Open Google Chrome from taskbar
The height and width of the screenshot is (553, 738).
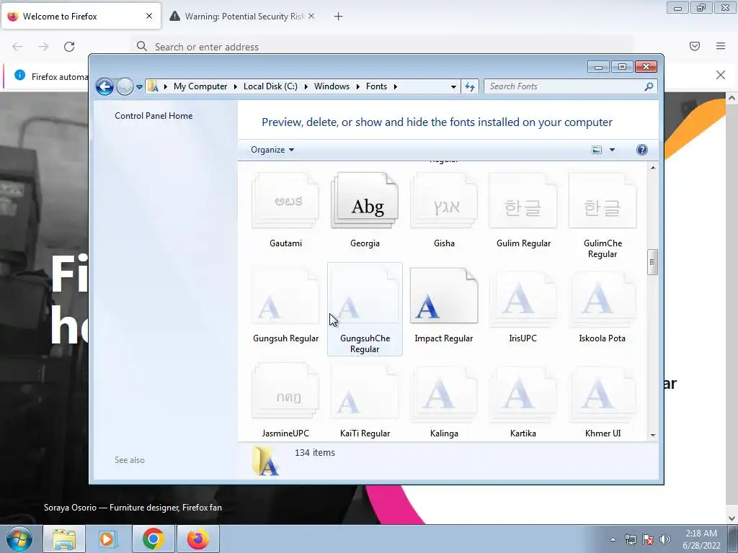click(154, 539)
